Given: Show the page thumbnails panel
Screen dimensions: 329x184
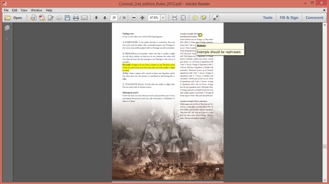Looking at the screenshot, I should click(x=7, y=28).
